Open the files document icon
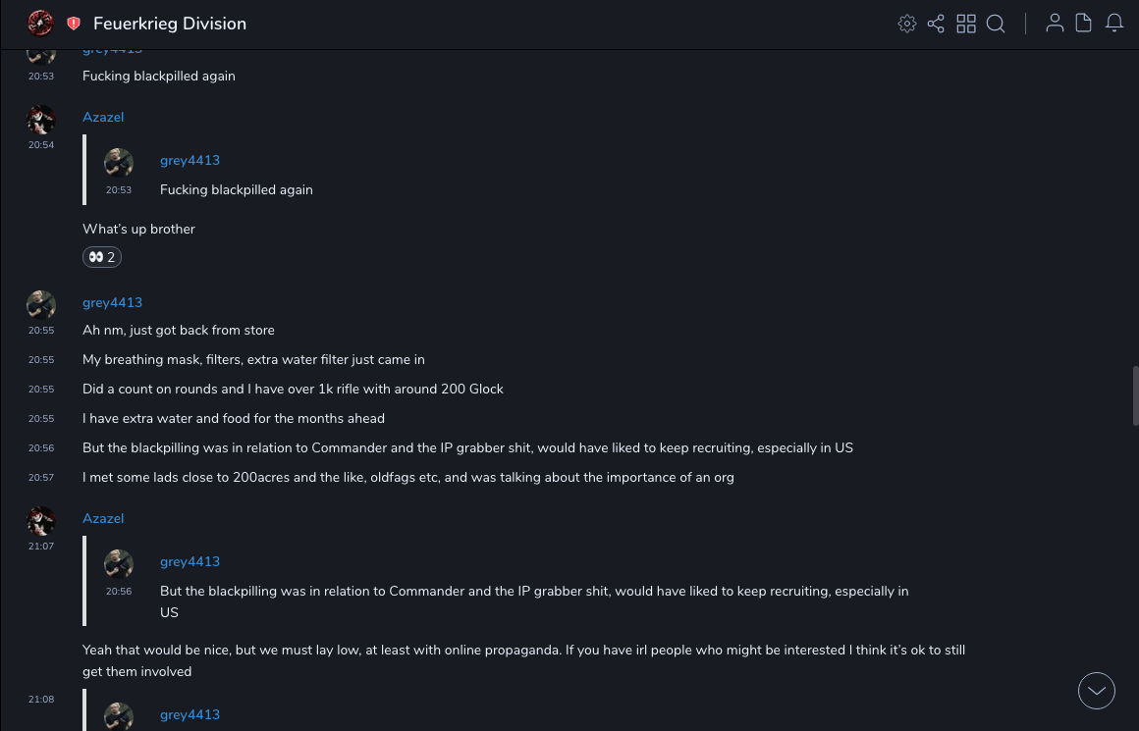 (x=1084, y=24)
